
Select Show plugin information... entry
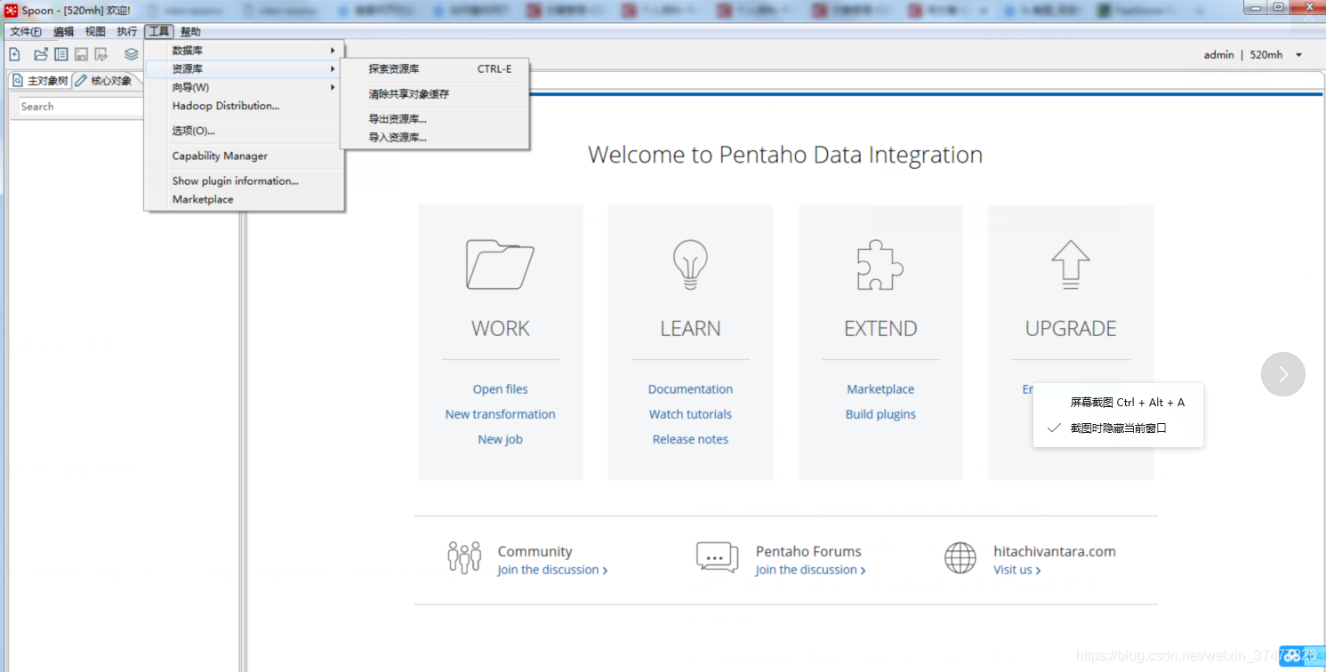[245, 180]
